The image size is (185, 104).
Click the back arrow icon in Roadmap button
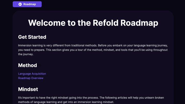coord(20,4)
